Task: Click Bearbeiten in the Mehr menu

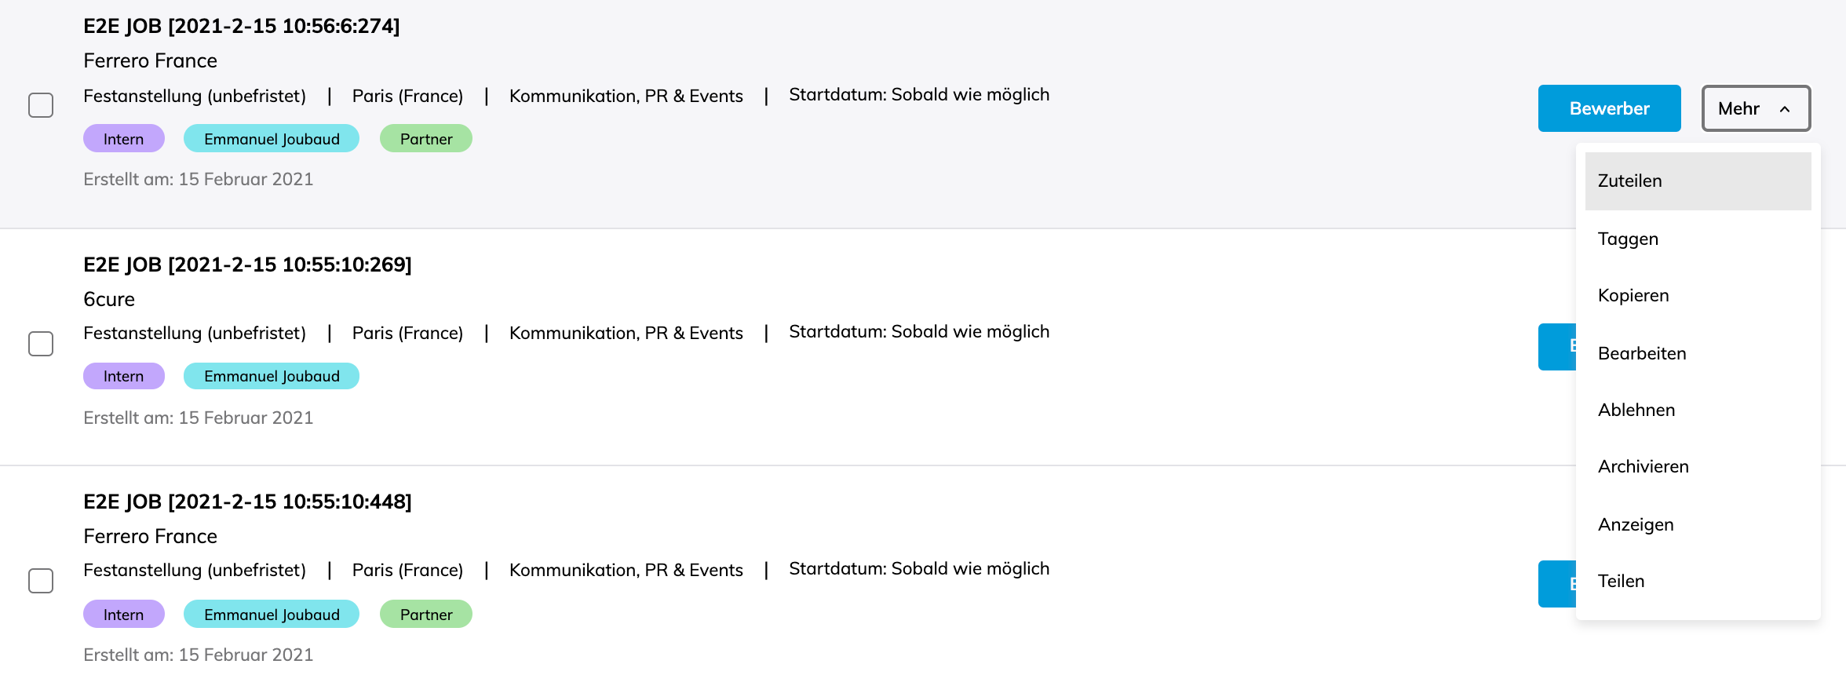Action: pyautogui.click(x=1641, y=353)
